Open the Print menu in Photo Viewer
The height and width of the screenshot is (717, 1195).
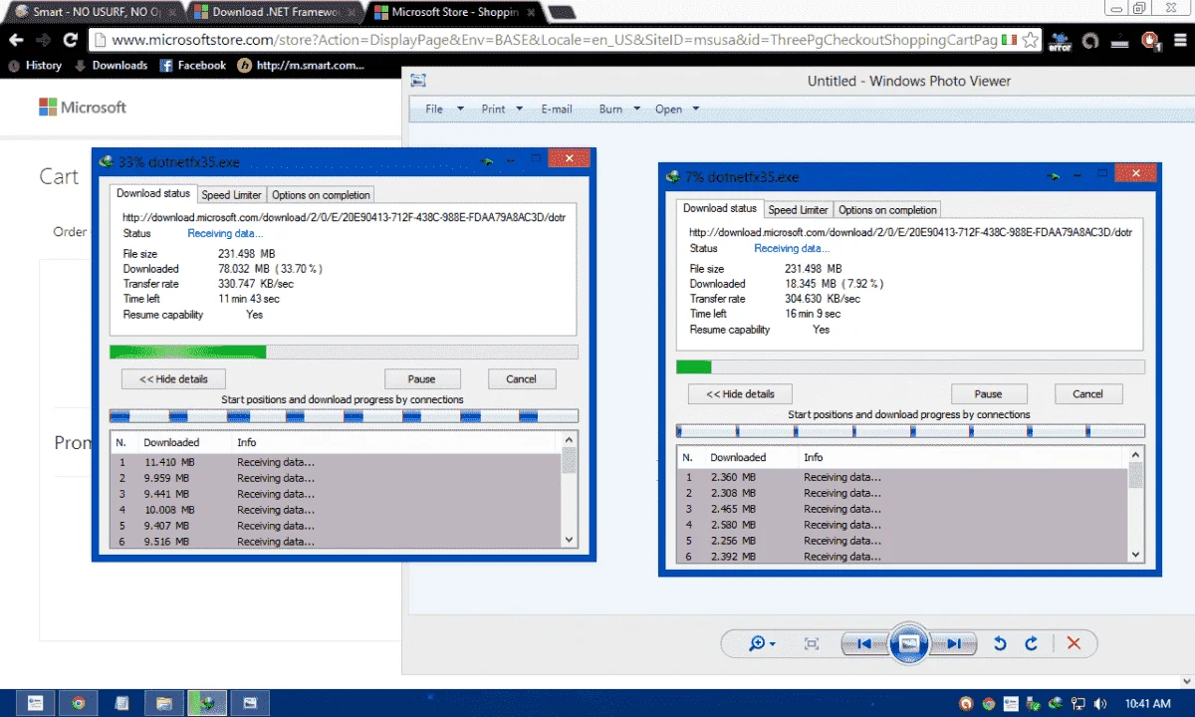(x=493, y=110)
